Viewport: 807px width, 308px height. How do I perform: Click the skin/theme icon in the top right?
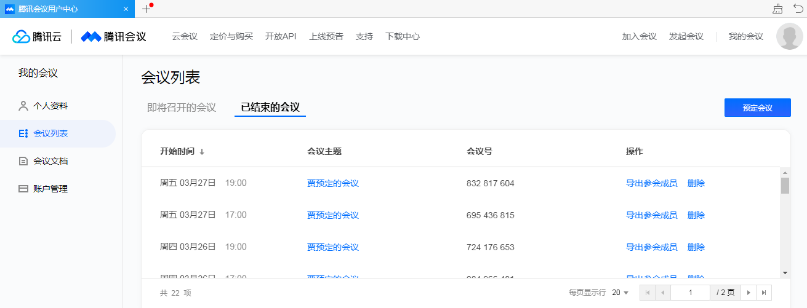tap(778, 9)
